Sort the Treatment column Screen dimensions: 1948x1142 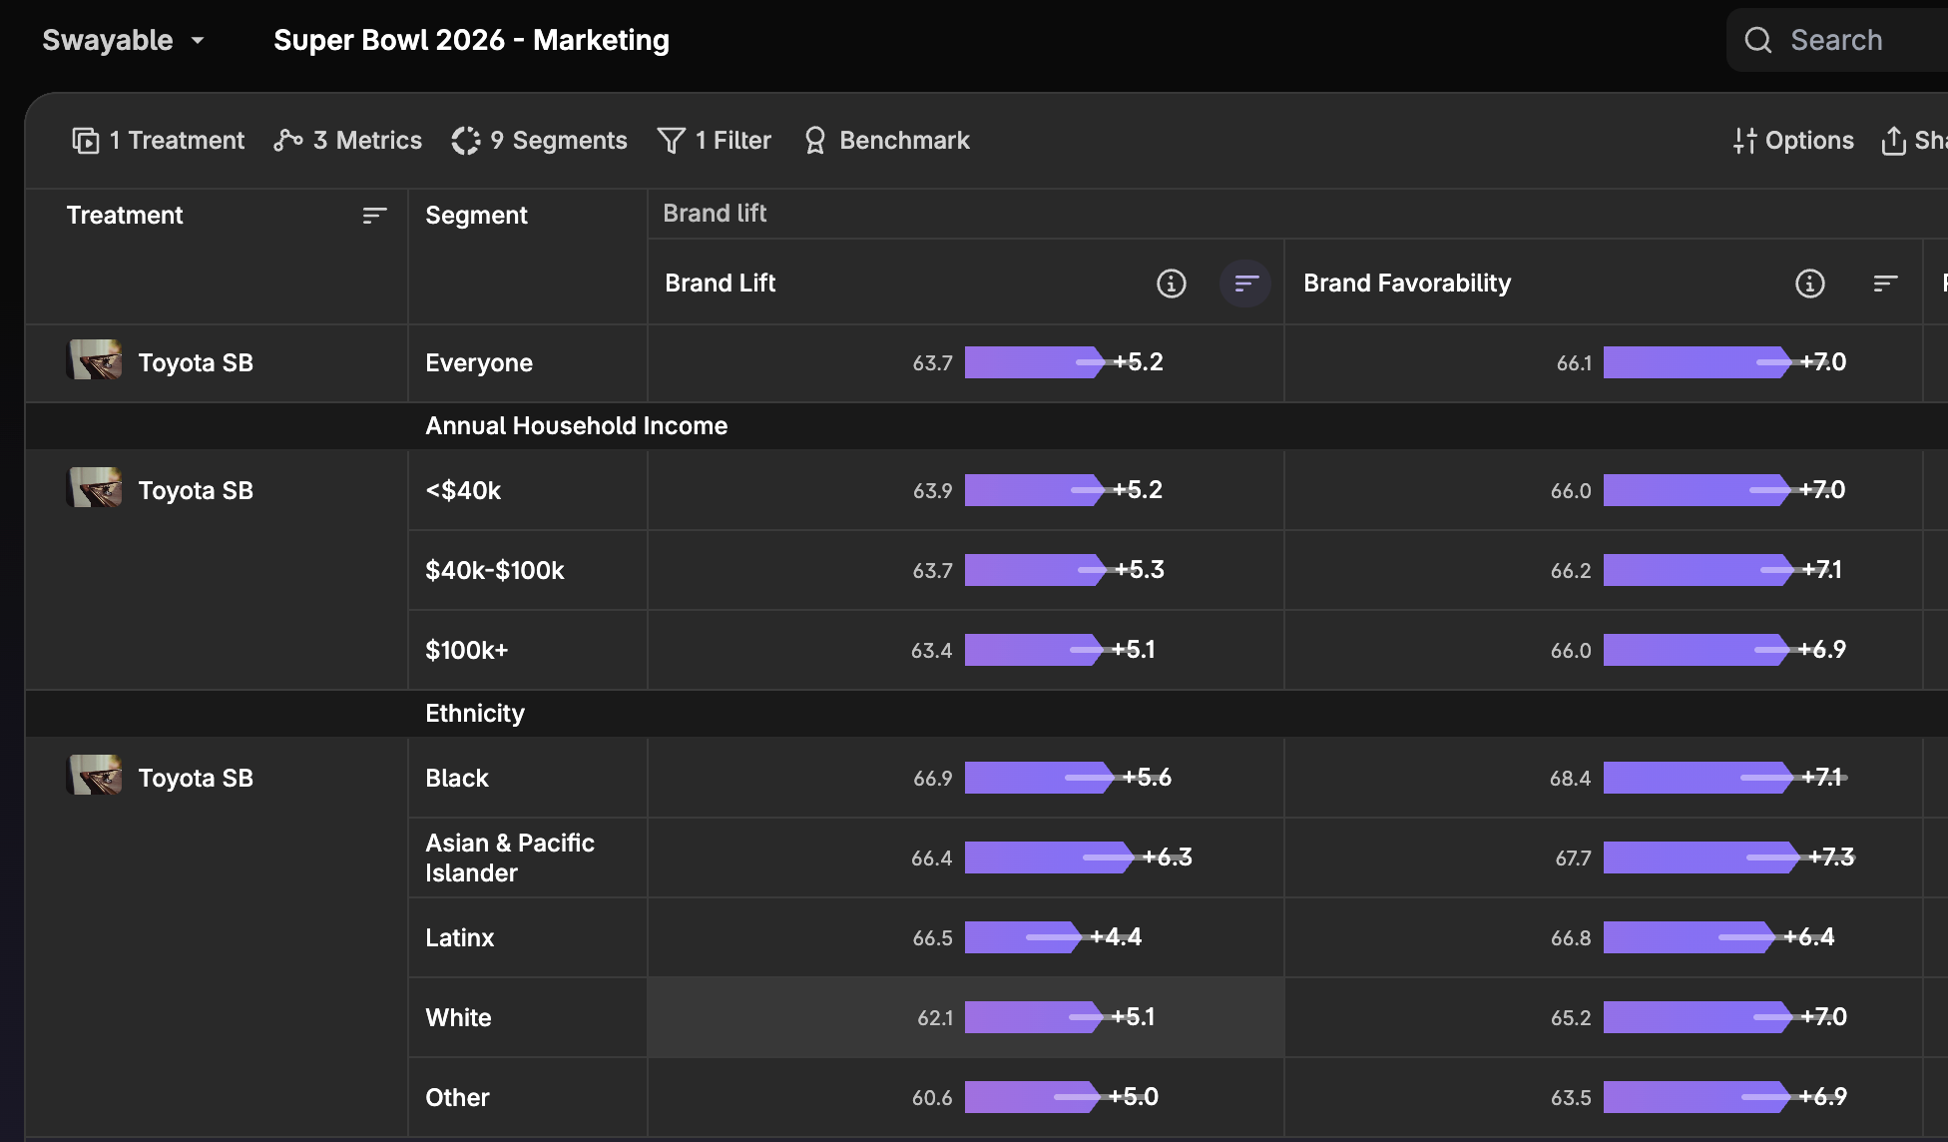[374, 216]
